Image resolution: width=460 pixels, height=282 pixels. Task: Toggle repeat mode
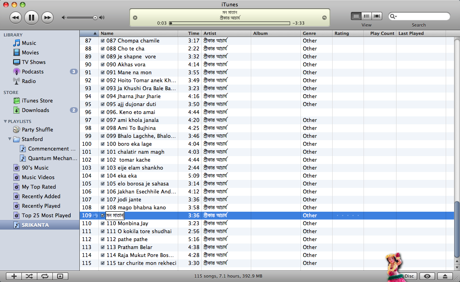[x=45, y=276]
